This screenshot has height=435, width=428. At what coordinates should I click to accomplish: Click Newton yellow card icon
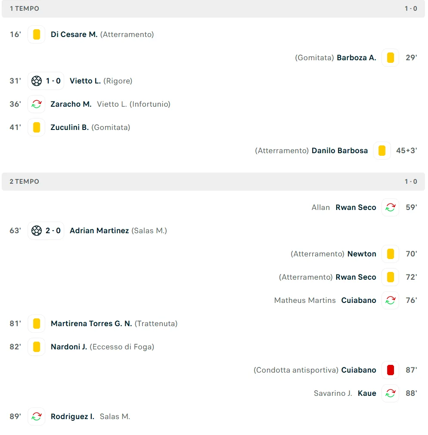[390, 254]
